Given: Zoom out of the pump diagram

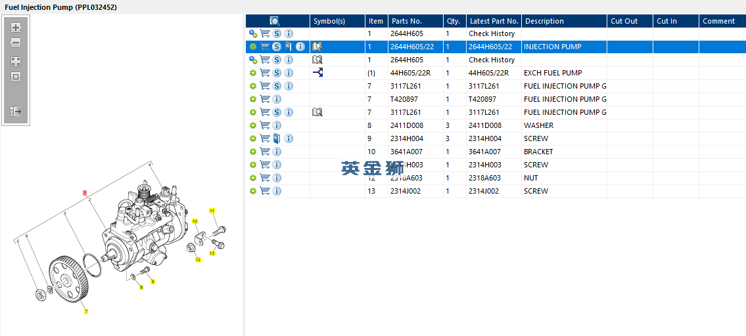Looking at the screenshot, I should pos(16,43).
